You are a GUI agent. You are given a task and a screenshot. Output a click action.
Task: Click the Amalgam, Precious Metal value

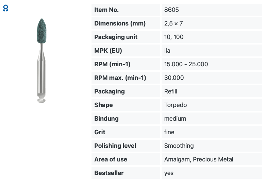199,159
